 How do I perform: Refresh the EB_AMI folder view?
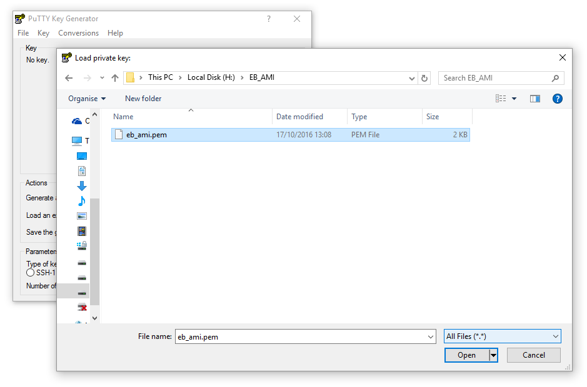tap(424, 78)
